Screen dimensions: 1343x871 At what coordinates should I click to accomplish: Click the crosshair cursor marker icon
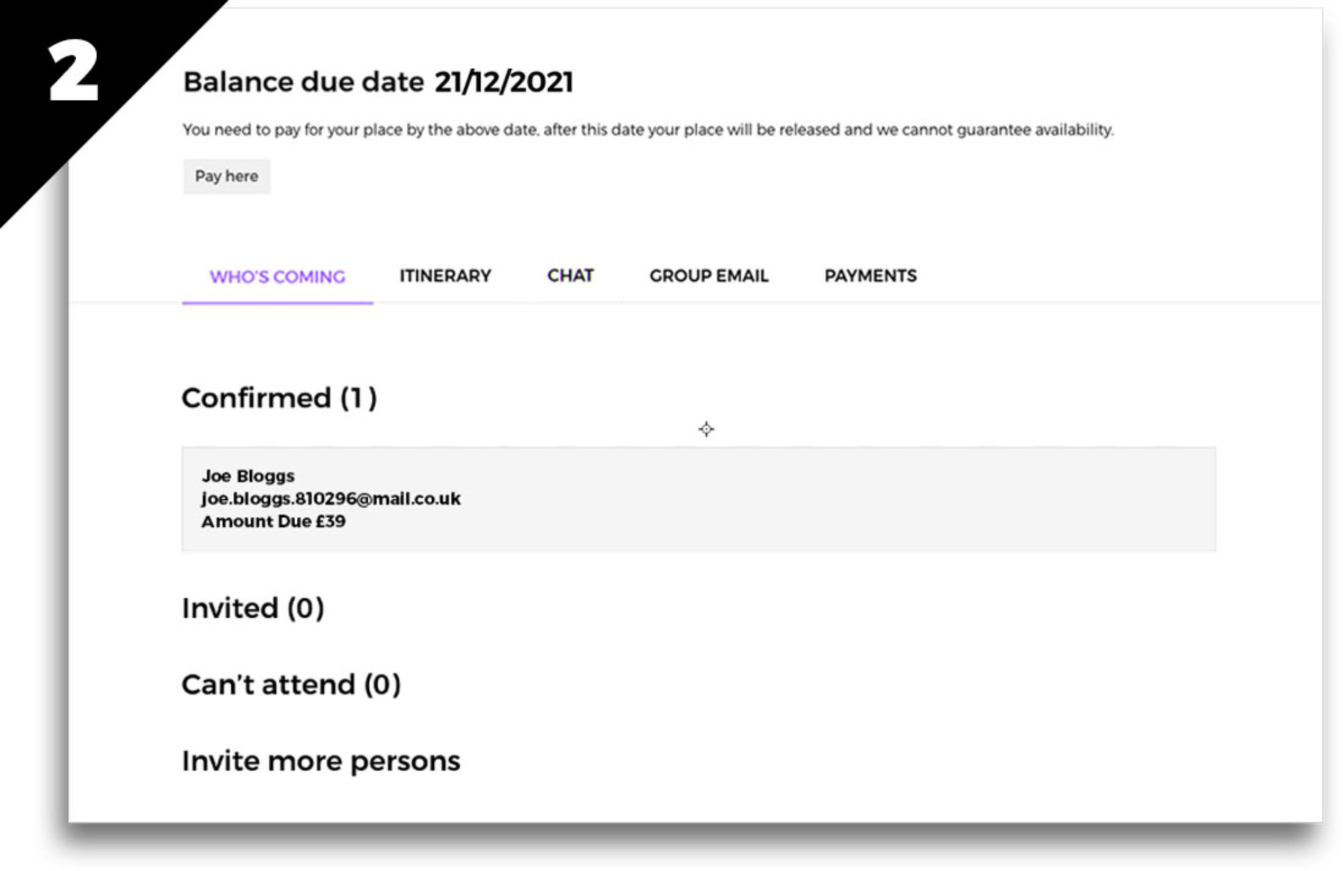[706, 429]
